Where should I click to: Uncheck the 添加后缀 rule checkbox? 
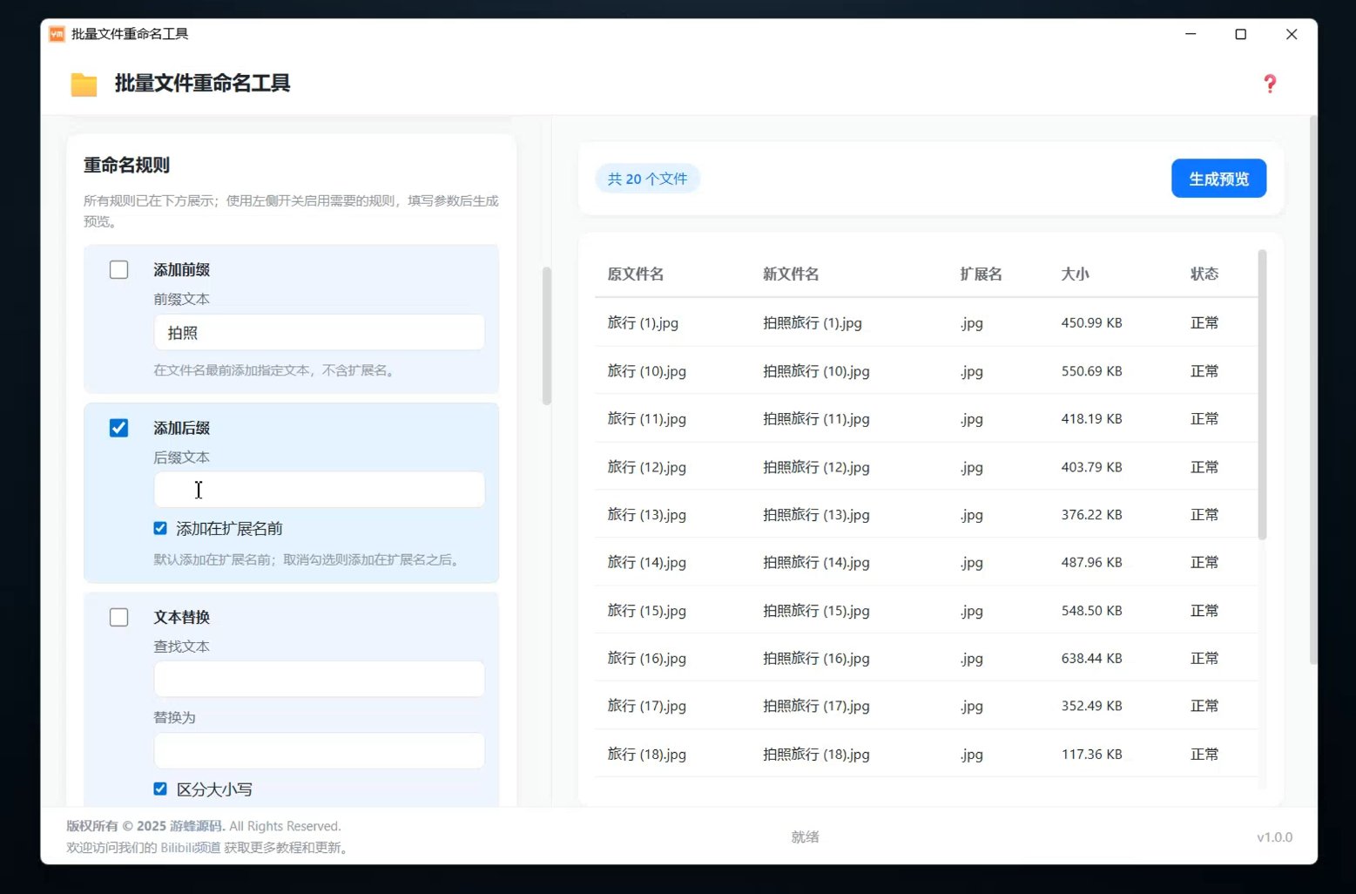[x=119, y=428]
